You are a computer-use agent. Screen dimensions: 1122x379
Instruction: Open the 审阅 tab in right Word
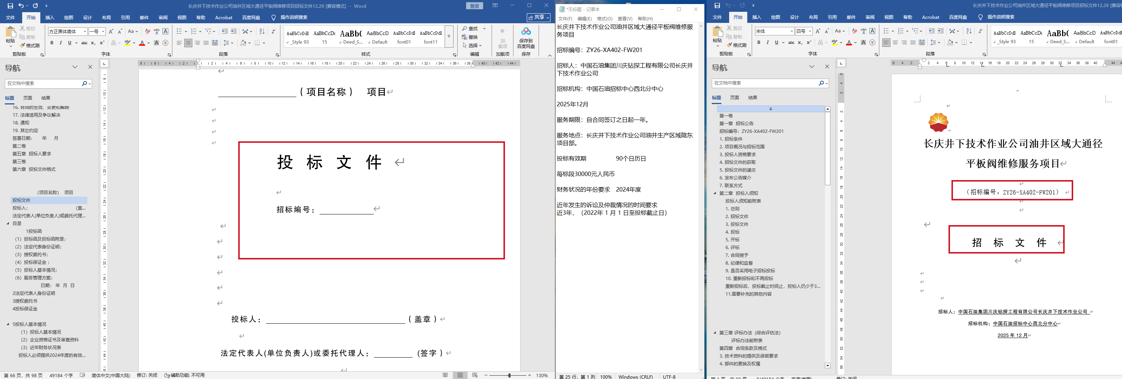[870, 17]
